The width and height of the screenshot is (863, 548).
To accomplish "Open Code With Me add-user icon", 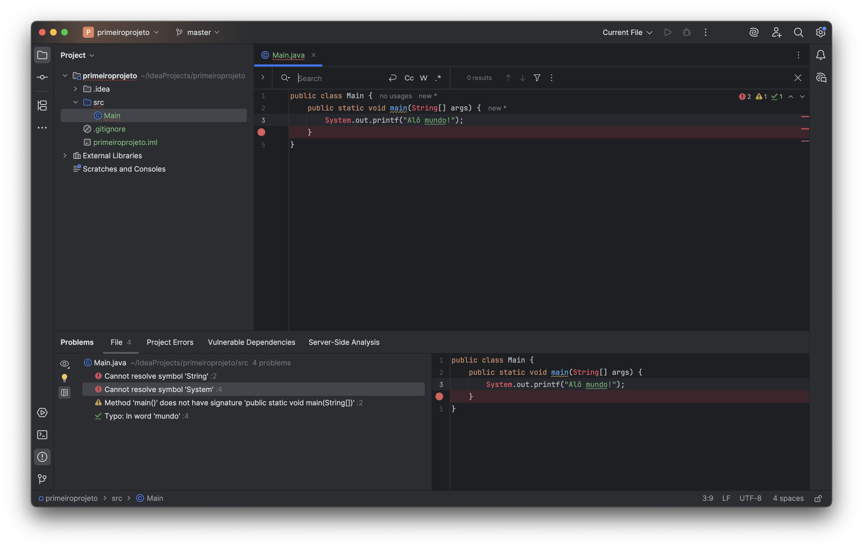I will point(777,32).
